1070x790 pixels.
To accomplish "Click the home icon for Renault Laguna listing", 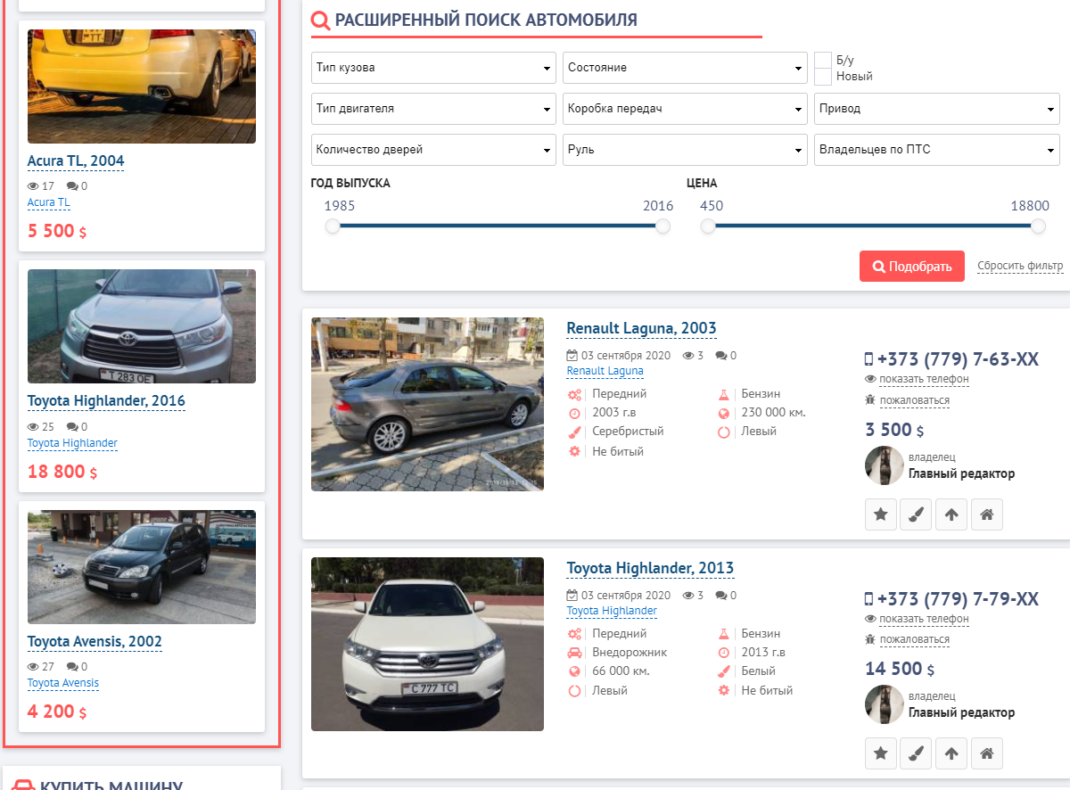I will (987, 514).
